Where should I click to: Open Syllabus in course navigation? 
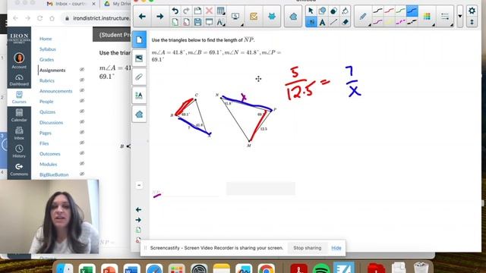point(47,49)
